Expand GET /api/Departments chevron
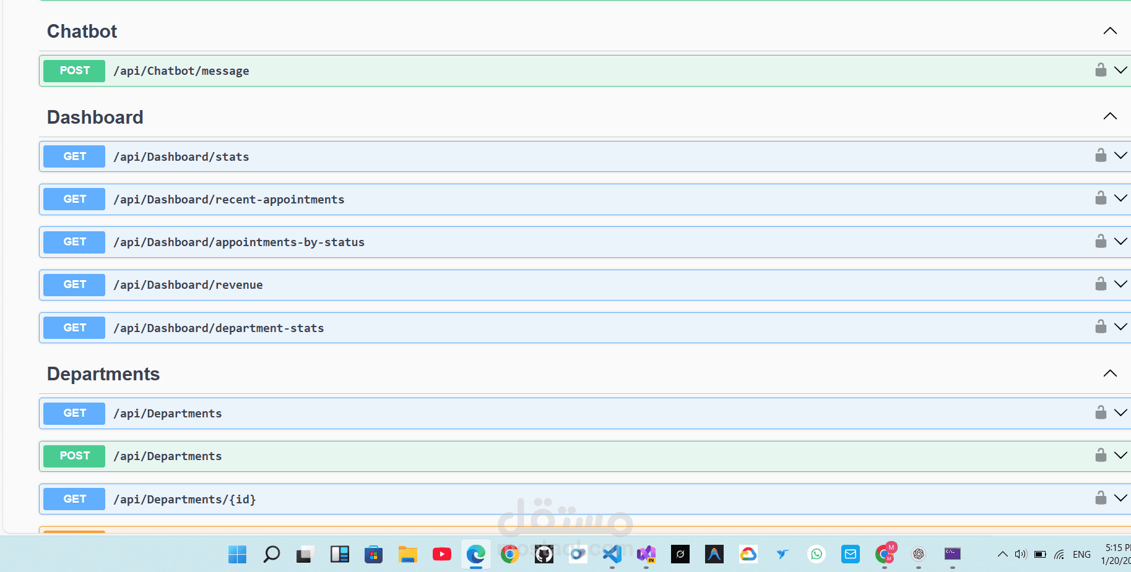This screenshot has height=572, width=1131. click(1120, 412)
